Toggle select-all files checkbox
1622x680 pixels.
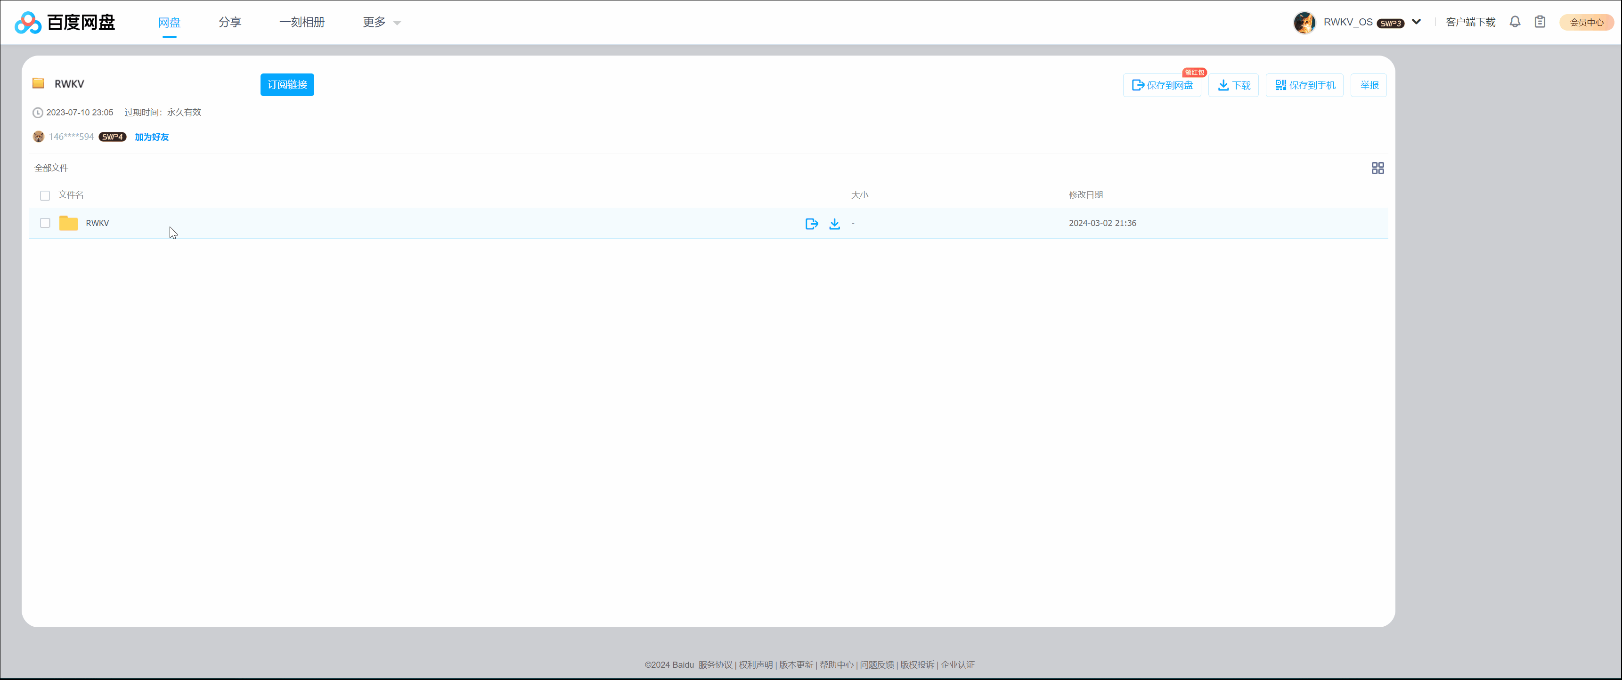[x=45, y=195]
